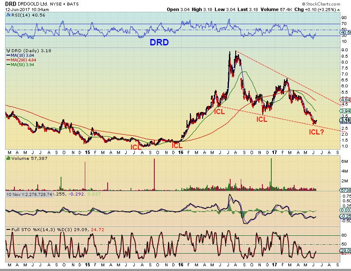
Task: Click the RSI(14) 40.56 indicator label
Action: (x=28, y=15)
